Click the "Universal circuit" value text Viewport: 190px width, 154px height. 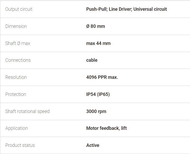150,9
